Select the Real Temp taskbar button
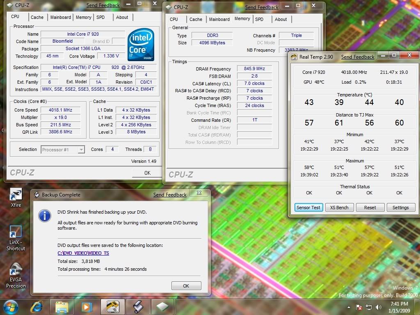The height and width of the screenshot is (315, 420). click(112, 307)
